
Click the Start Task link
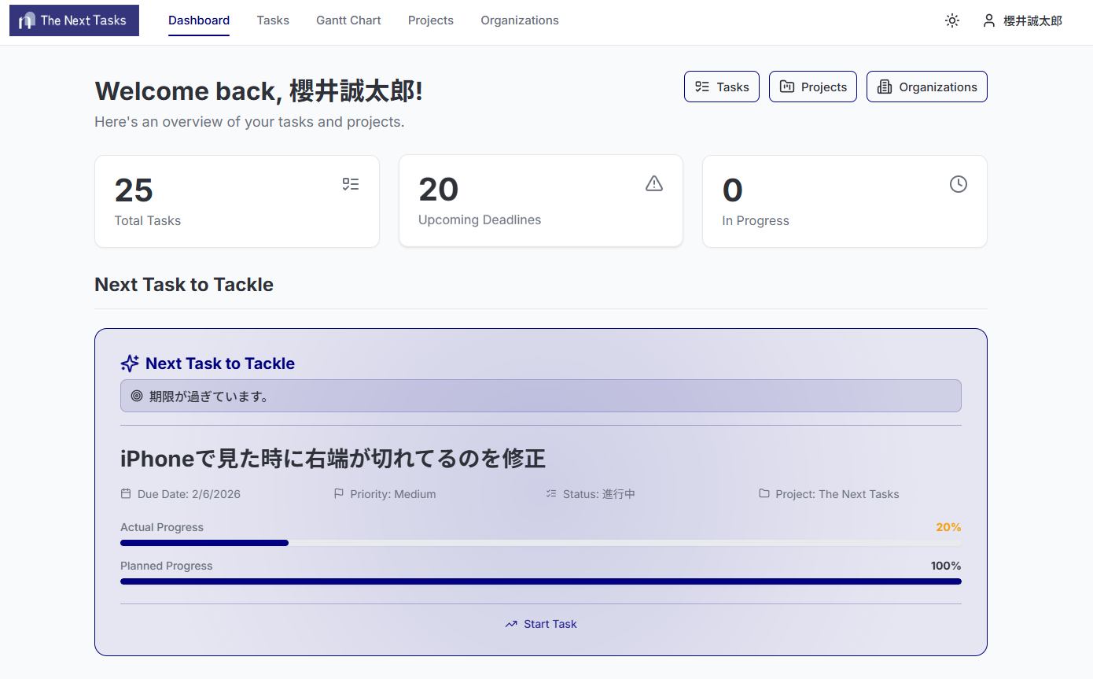[x=550, y=623]
